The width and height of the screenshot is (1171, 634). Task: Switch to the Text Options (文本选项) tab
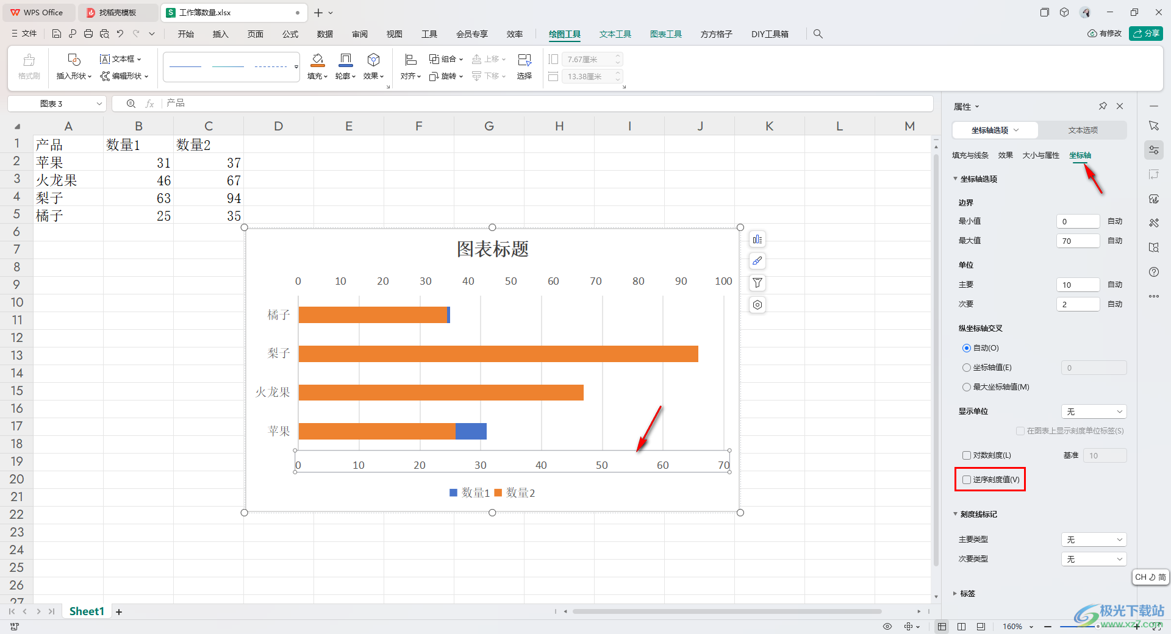[1083, 130]
